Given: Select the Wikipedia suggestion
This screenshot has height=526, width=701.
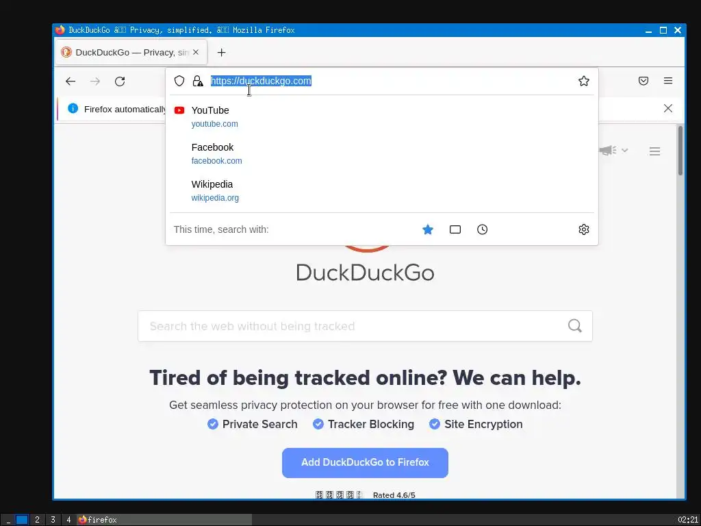Looking at the screenshot, I should (x=382, y=190).
